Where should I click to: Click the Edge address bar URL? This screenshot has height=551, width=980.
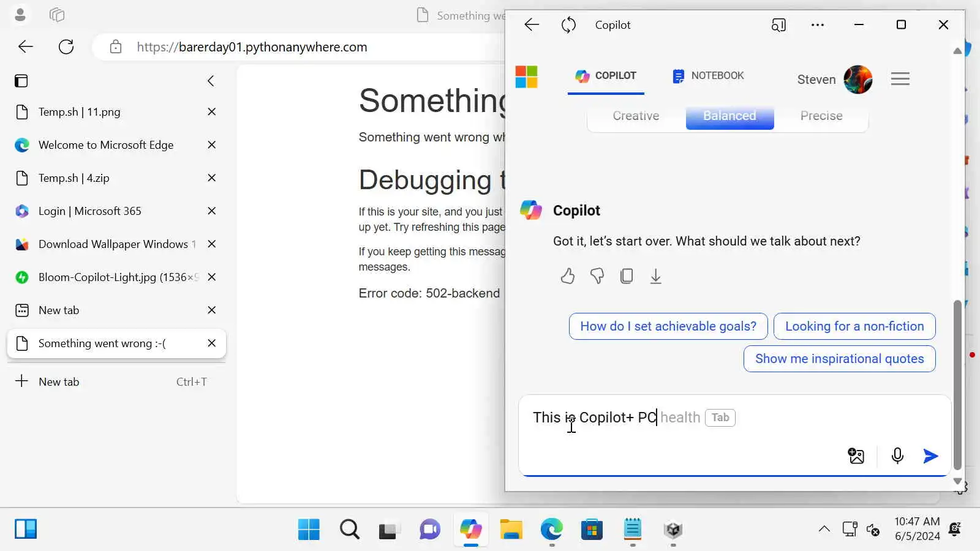(252, 47)
